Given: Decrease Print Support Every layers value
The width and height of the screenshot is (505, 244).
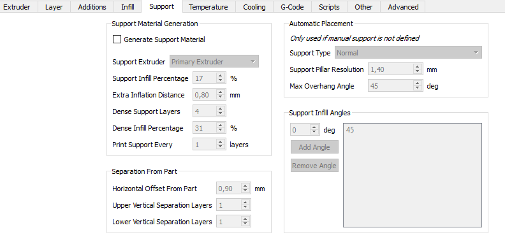Looking at the screenshot, I should 220,147.
